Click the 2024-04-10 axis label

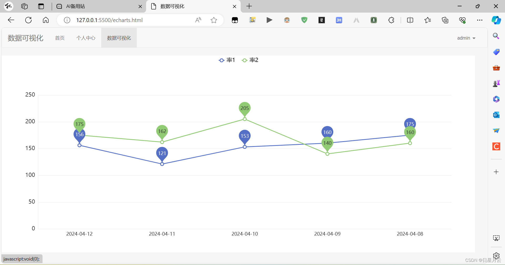245,234
